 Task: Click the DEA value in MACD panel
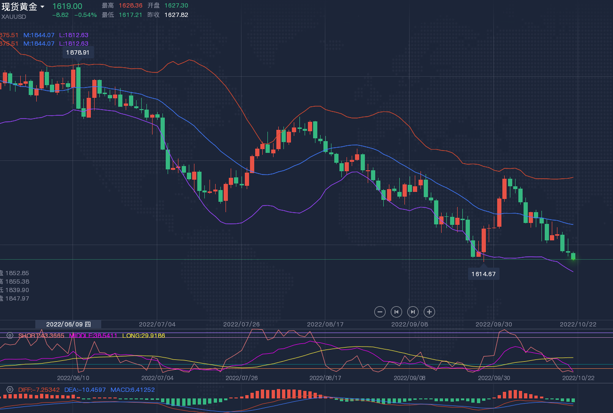(x=85, y=389)
